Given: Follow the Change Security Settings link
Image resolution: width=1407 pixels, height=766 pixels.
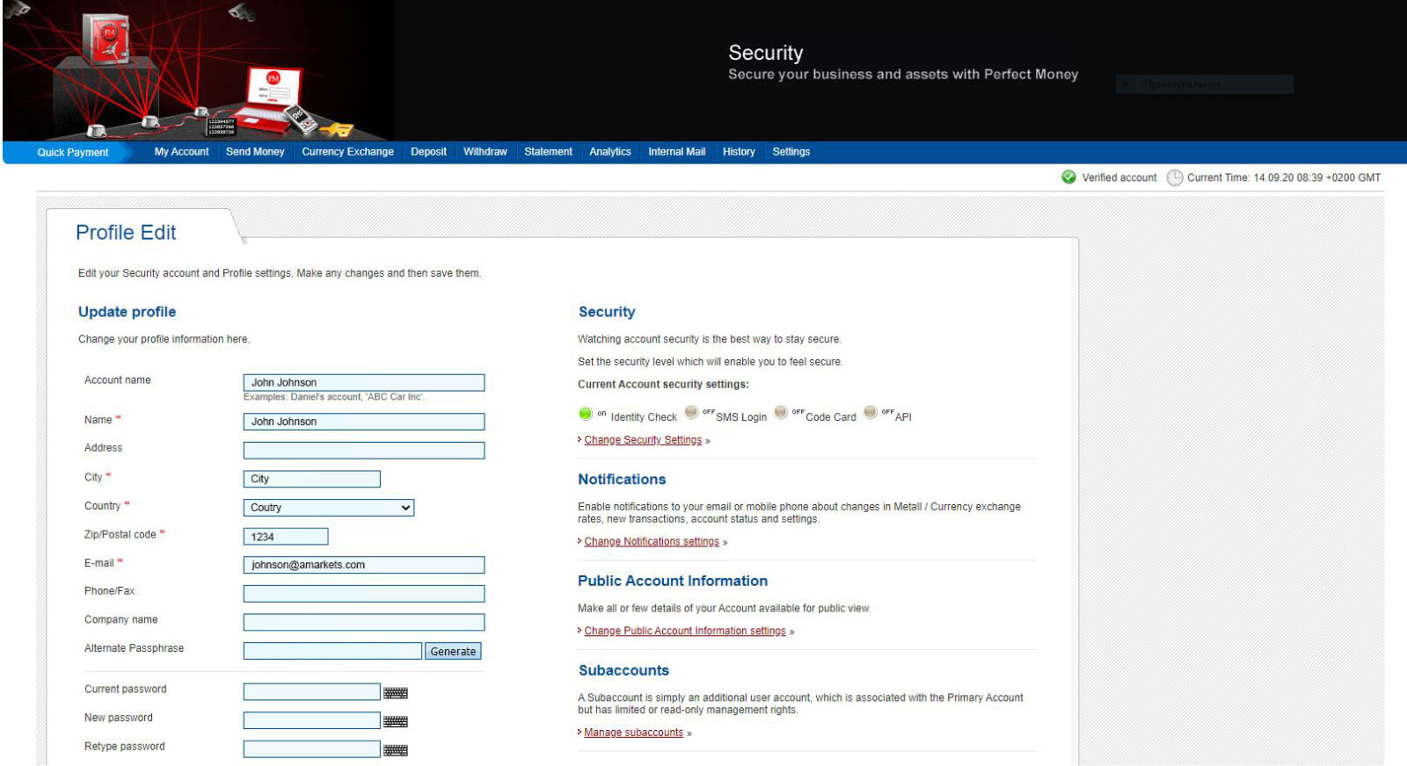Looking at the screenshot, I should coord(643,440).
